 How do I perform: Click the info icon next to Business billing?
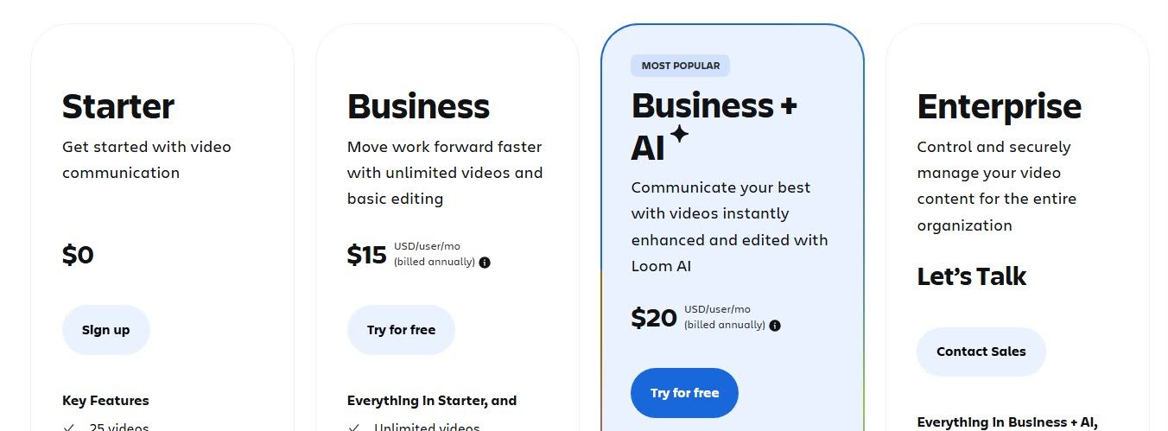coord(485,263)
